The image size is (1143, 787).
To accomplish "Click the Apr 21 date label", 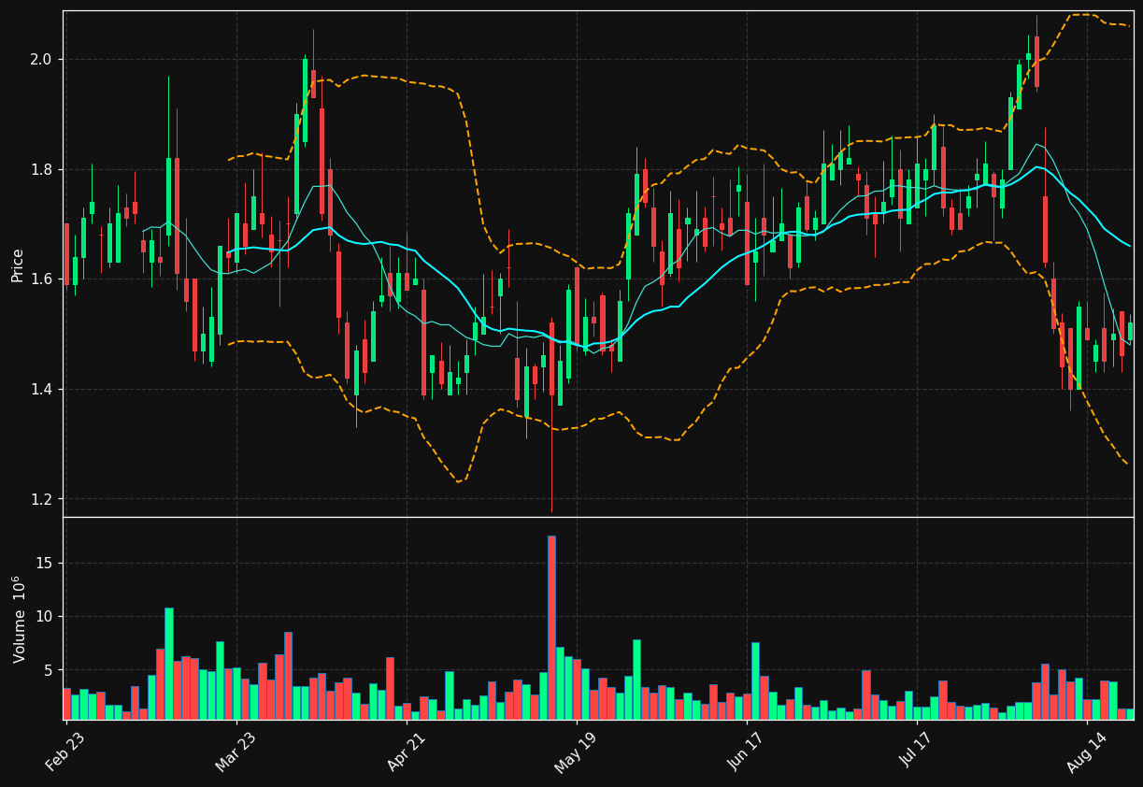I will pyautogui.click(x=405, y=751).
